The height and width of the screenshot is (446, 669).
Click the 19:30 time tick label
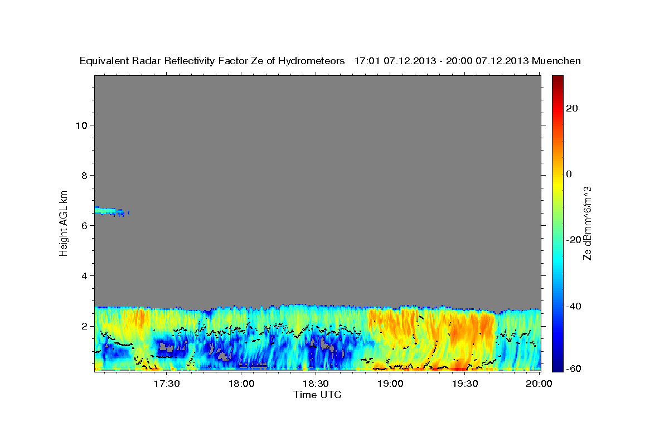[x=464, y=384]
